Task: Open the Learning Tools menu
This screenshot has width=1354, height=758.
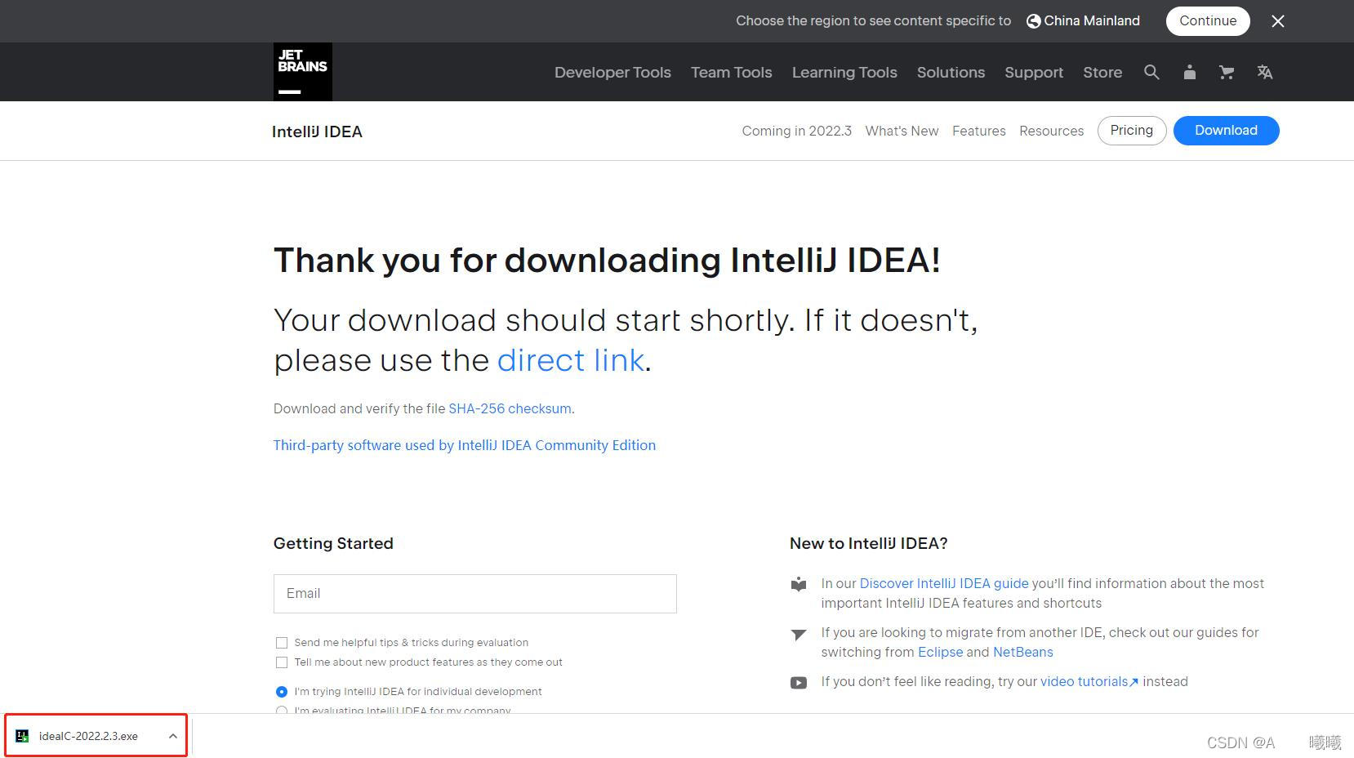Action: tap(844, 72)
